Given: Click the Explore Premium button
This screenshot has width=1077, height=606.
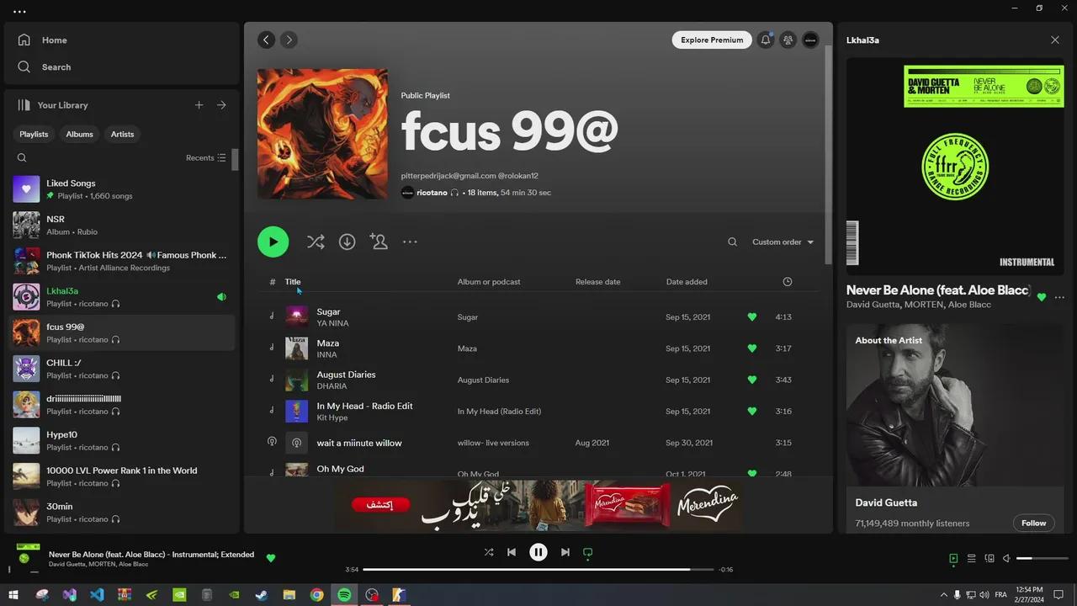Looking at the screenshot, I should [x=712, y=40].
